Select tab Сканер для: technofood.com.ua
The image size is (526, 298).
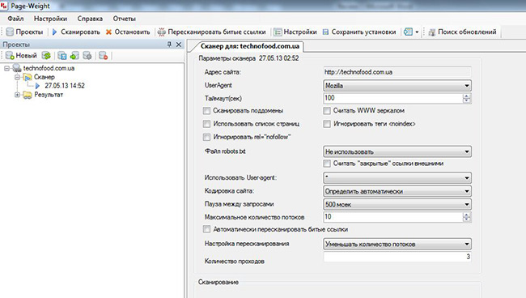coord(249,46)
